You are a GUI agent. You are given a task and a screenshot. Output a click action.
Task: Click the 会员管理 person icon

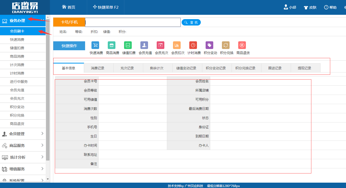point(4,134)
